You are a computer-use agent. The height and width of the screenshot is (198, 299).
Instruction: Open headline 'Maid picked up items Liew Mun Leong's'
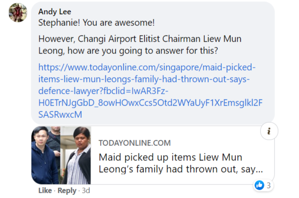(181, 163)
